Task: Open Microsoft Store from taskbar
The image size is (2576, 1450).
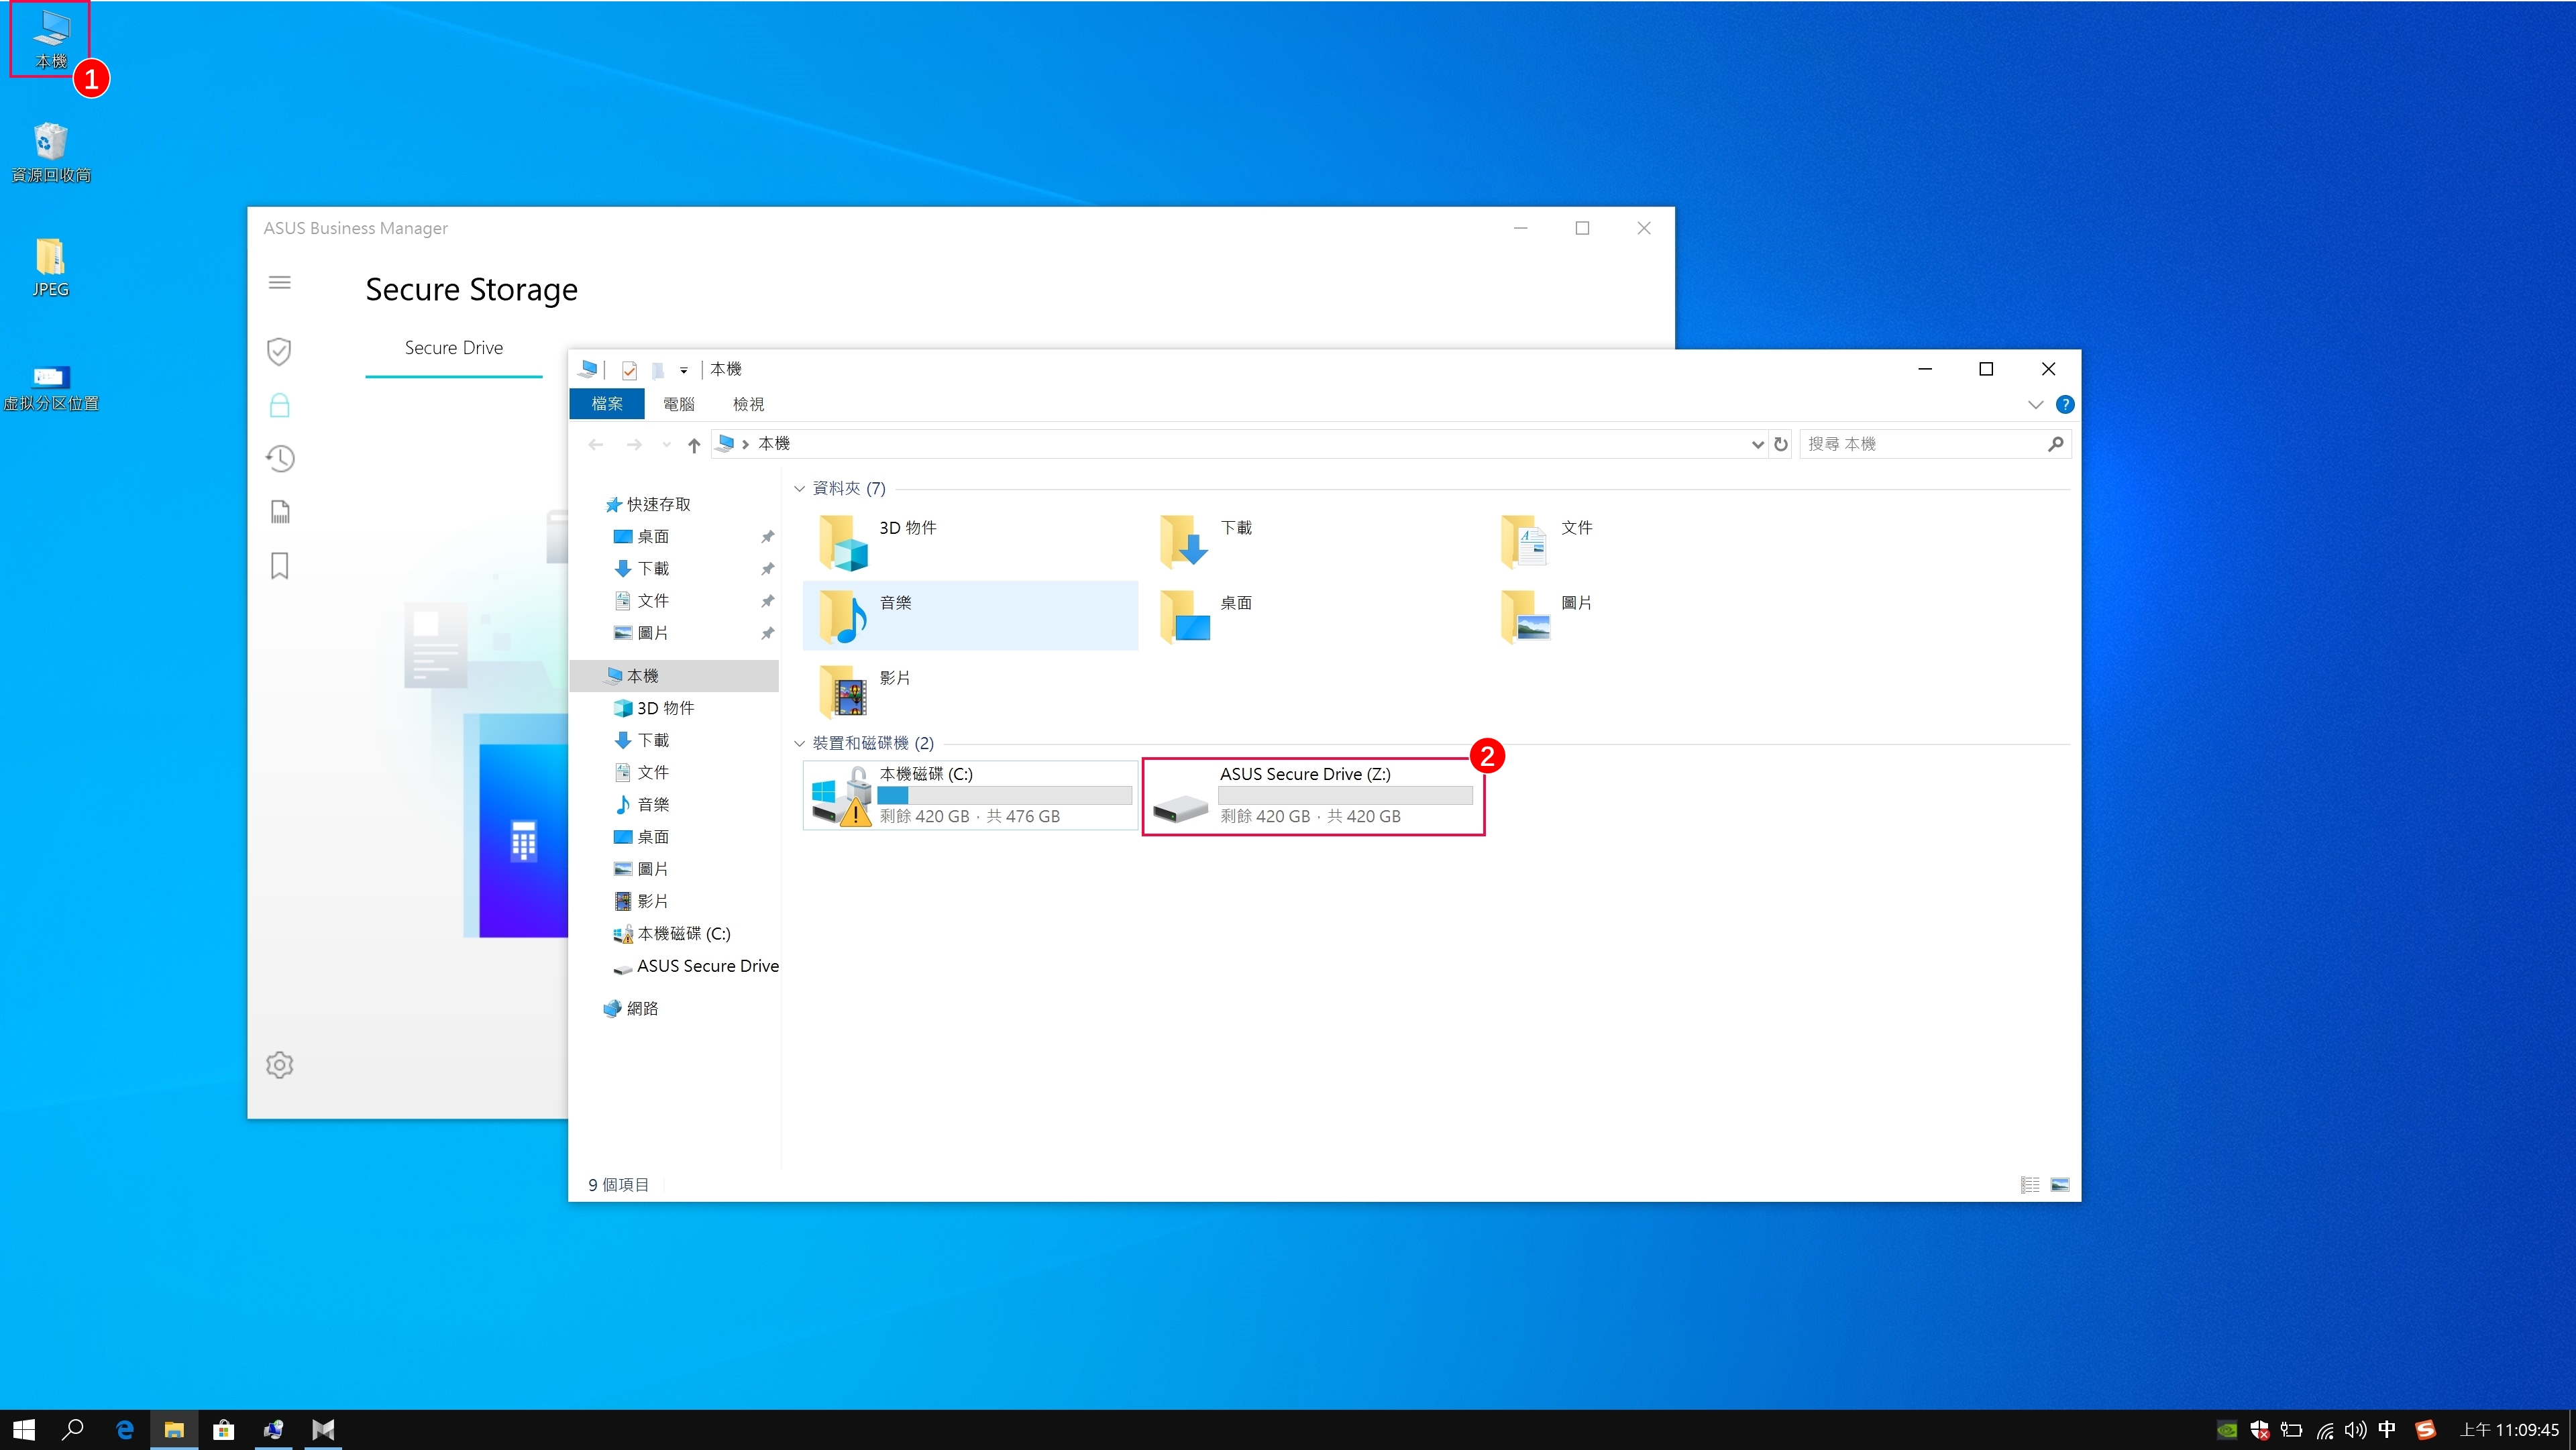Action: (224, 1430)
